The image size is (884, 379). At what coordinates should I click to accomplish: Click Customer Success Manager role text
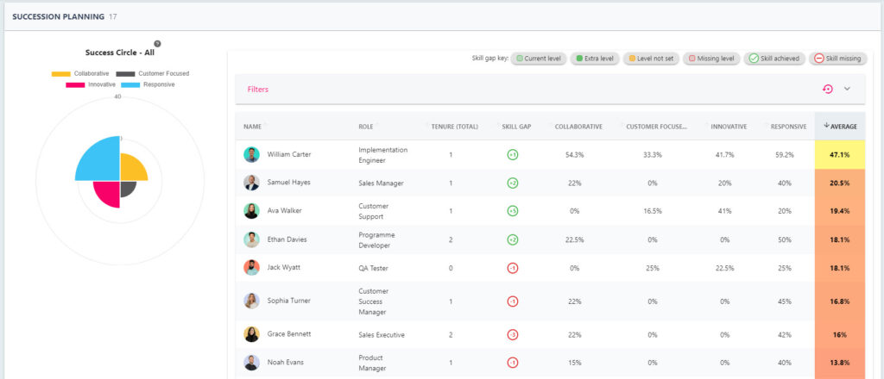[x=375, y=301]
